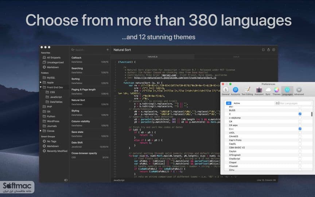Open Text Editing preferences pane
Viewport: 315px width, 197px height.
[247, 91]
